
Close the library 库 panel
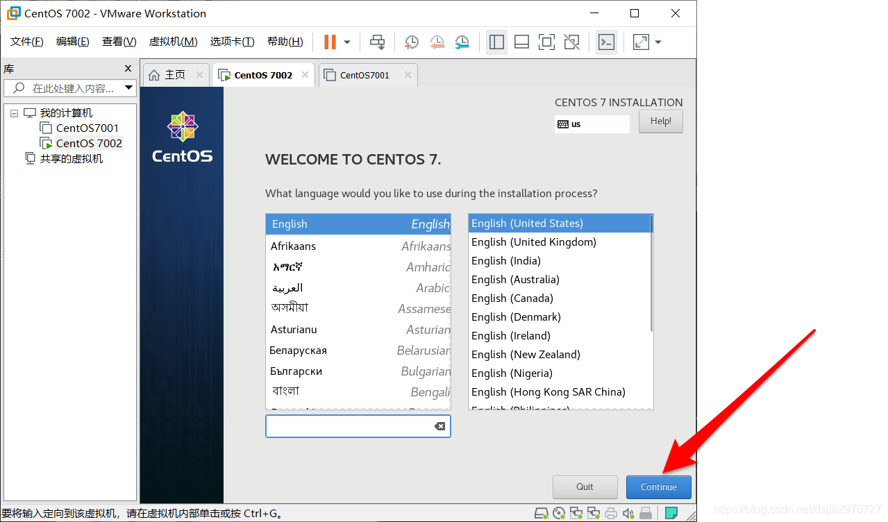128,69
